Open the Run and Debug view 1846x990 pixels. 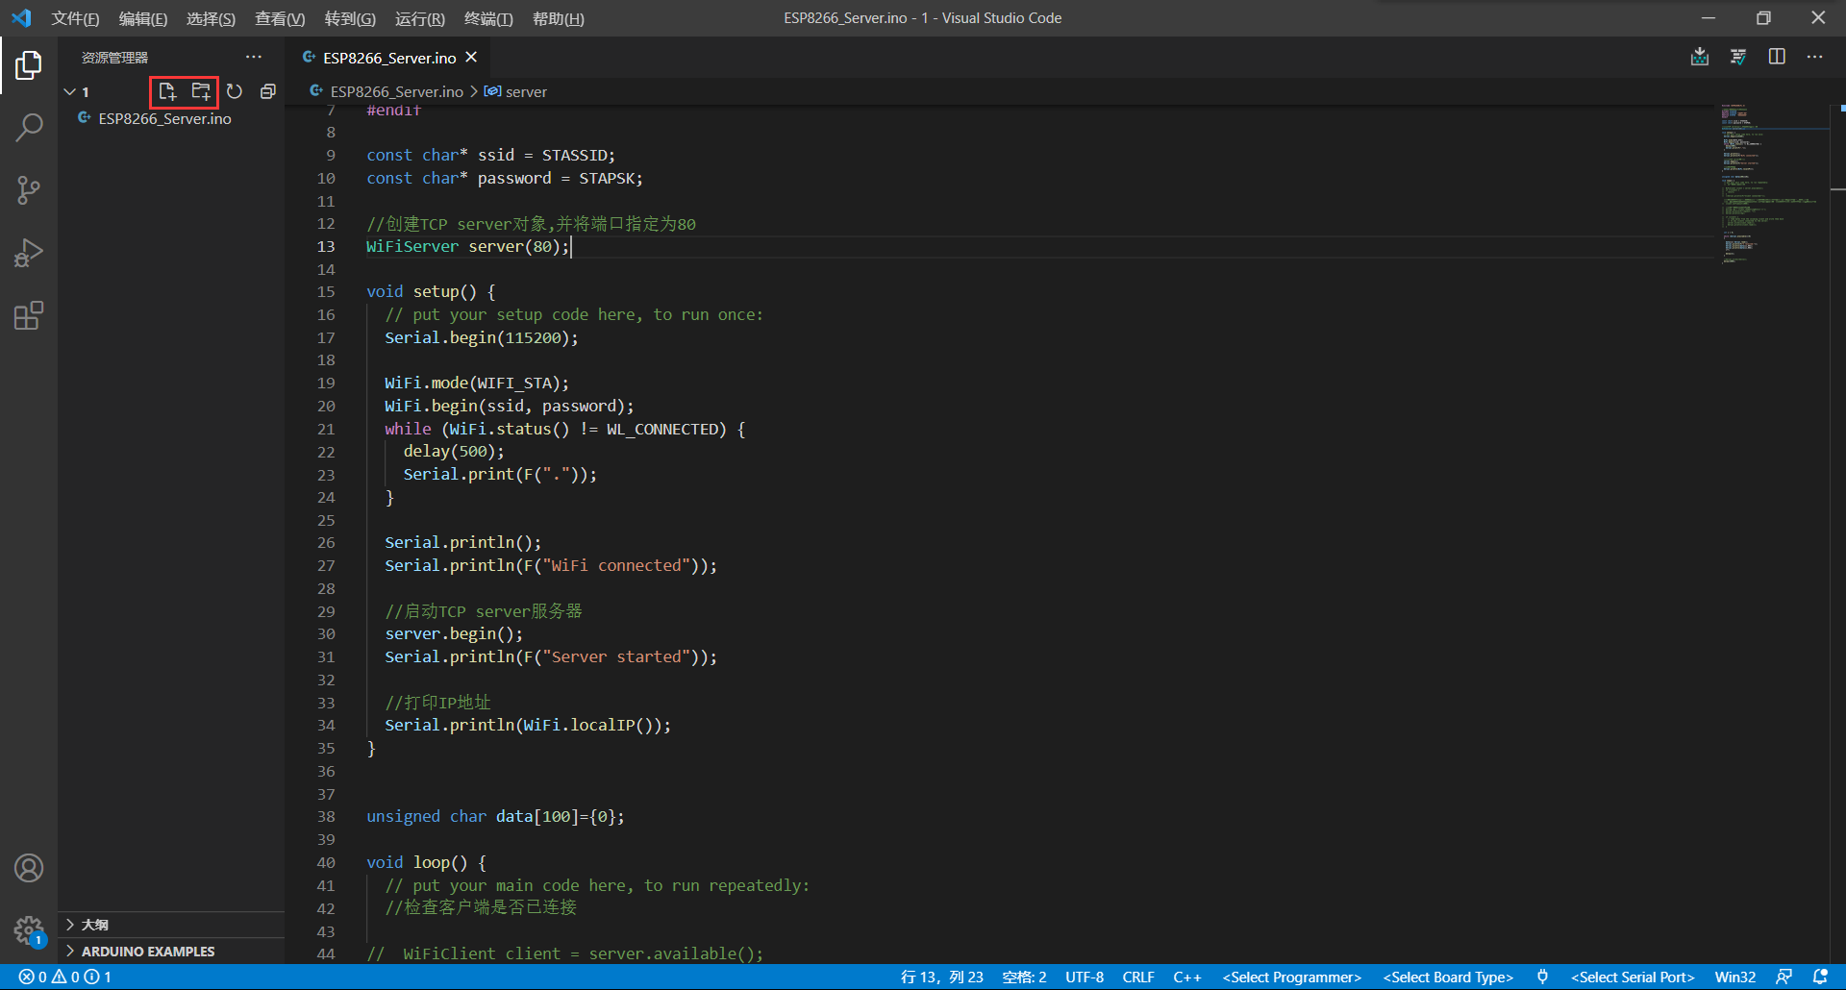click(29, 253)
